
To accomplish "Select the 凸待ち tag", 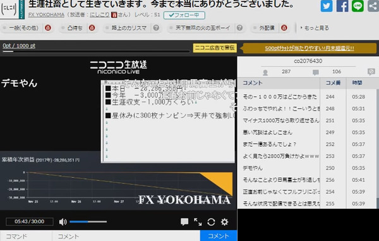I will pyautogui.click(x=75, y=28).
